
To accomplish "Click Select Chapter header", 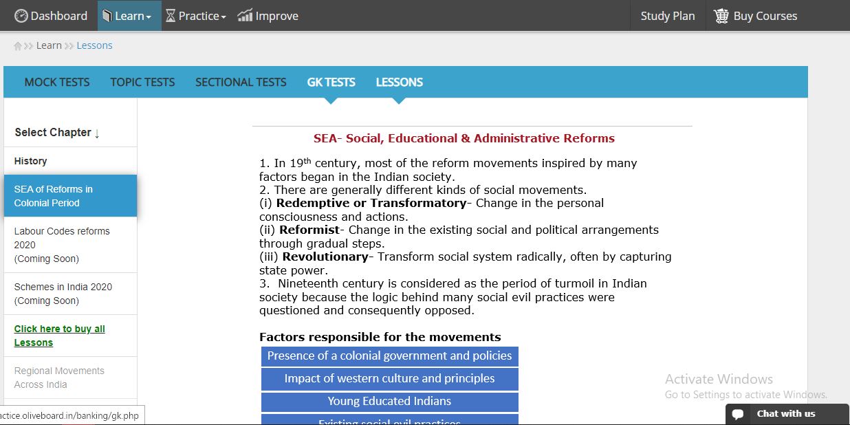I will coord(57,133).
